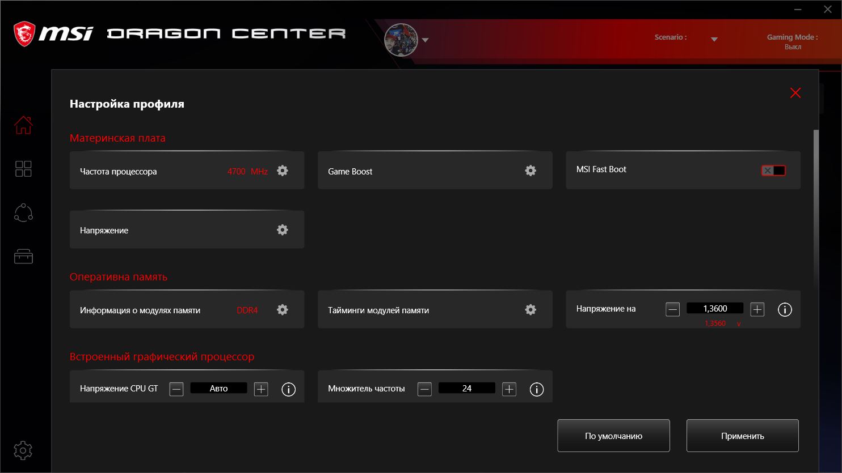Toggle the MSI Fast Boot switch

[x=773, y=171]
